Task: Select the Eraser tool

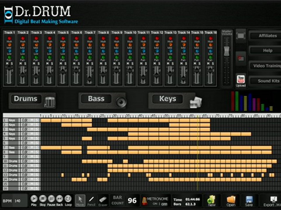Action: point(103,201)
